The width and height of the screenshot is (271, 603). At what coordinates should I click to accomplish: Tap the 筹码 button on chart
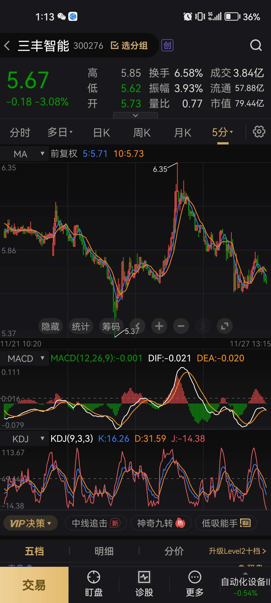(x=111, y=326)
